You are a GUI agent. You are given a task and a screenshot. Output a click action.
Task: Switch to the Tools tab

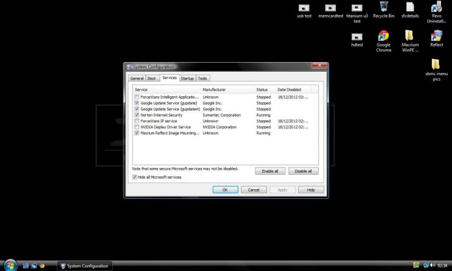[202, 78]
